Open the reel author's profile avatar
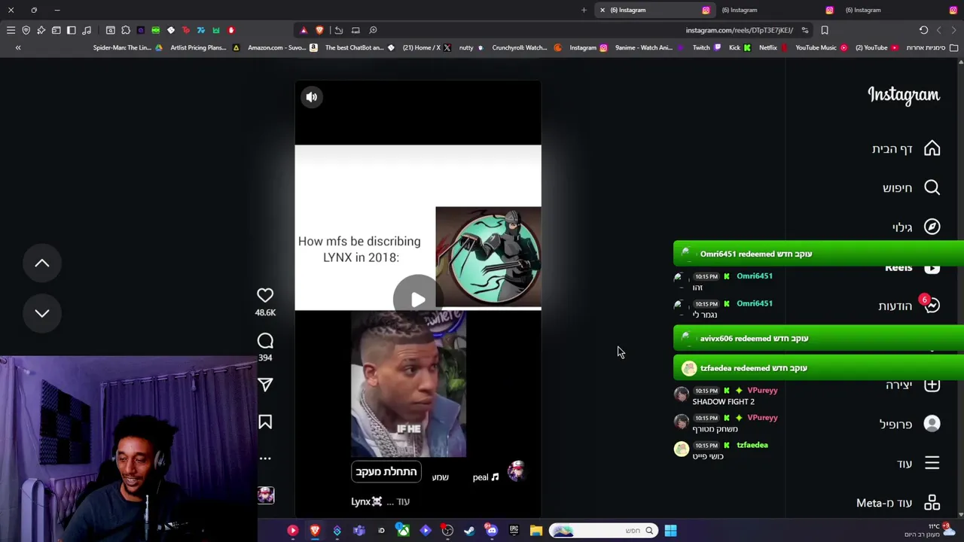 click(516, 472)
